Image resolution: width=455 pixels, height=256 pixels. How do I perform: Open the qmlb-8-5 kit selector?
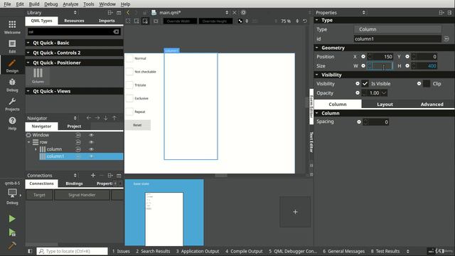[12, 193]
